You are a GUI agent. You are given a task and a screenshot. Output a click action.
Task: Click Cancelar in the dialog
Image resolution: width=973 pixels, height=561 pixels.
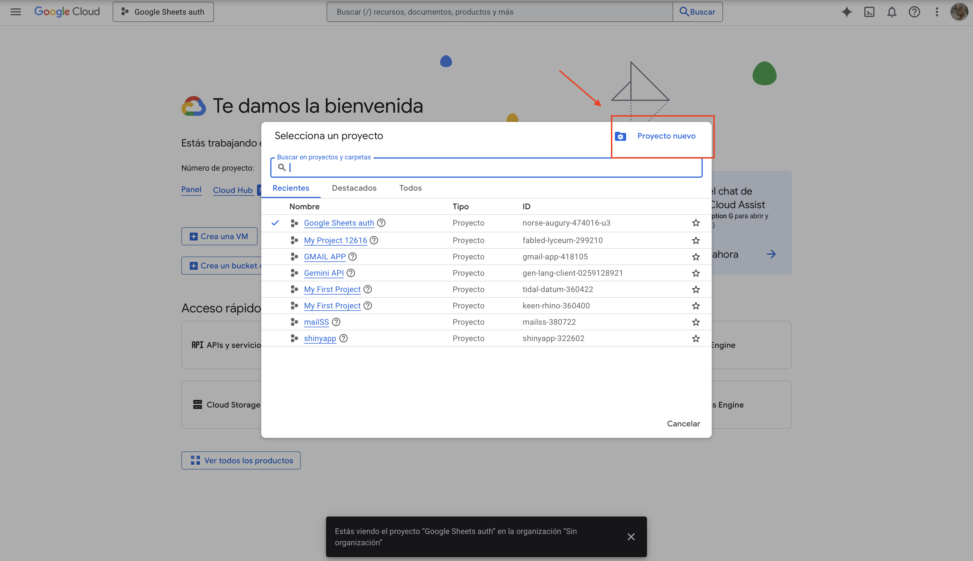(x=683, y=424)
